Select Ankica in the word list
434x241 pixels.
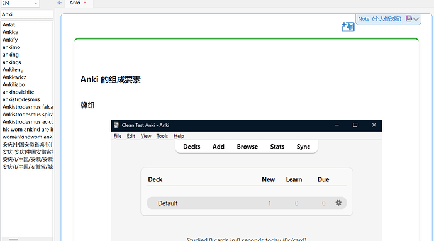pyautogui.click(x=11, y=32)
